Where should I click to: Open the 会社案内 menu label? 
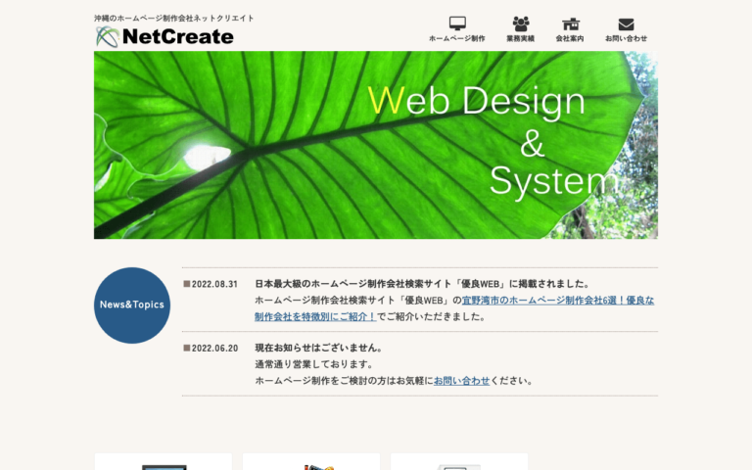click(570, 38)
